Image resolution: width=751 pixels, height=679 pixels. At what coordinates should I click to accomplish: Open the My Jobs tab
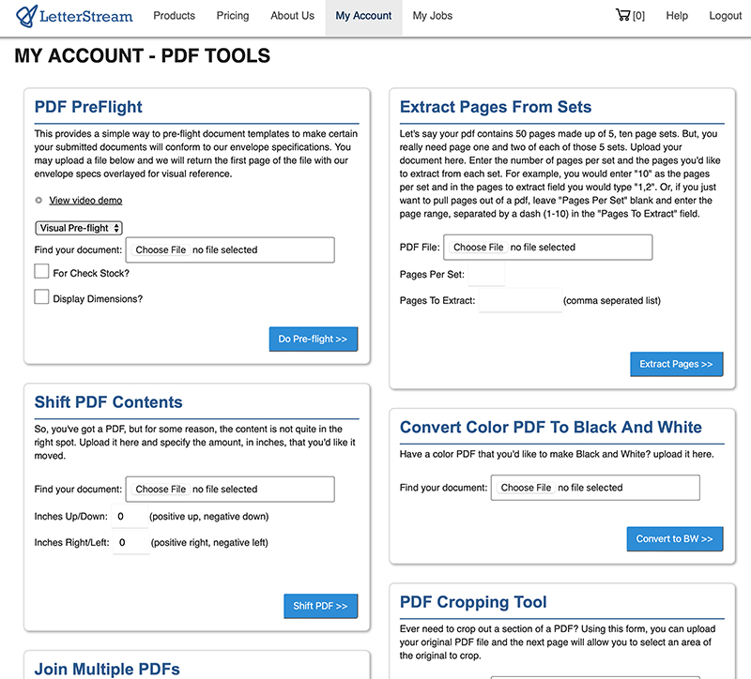point(432,16)
